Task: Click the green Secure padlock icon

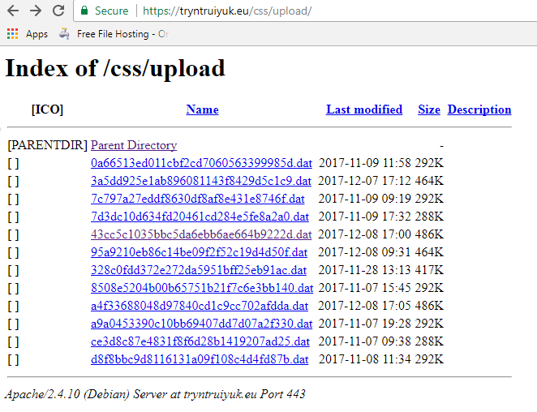Action: (x=84, y=11)
